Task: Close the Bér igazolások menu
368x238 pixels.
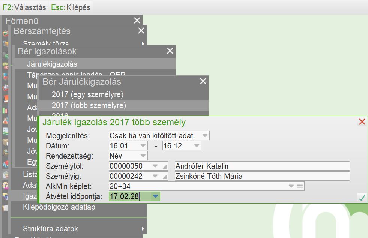Action: 170,51
